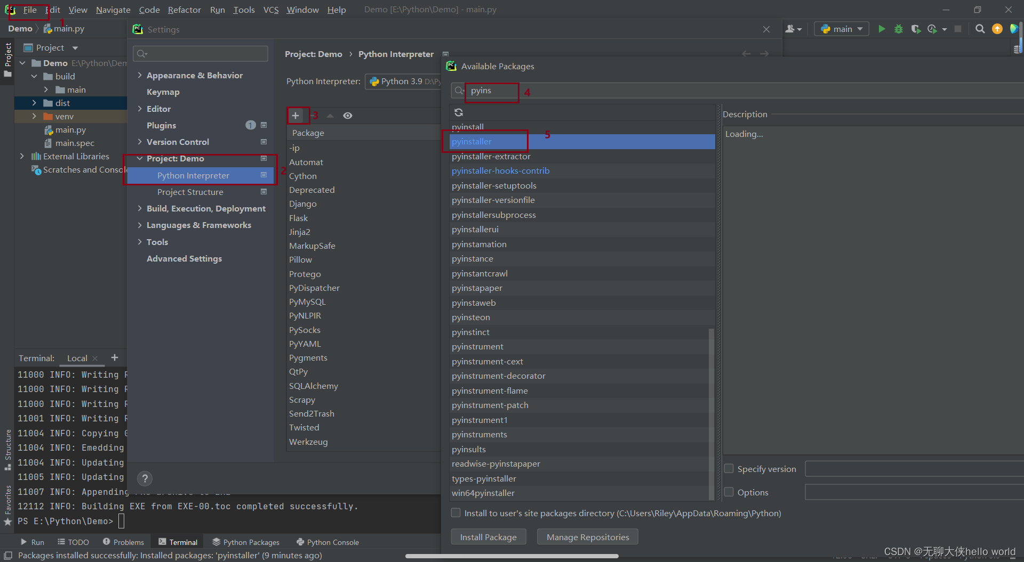Viewport: 1024px width, 562px height.
Task: Expand the Tools settings section
Action: [140, 242]
